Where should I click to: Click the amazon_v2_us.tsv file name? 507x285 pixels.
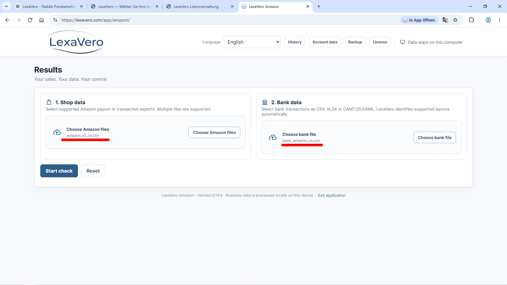83,136
